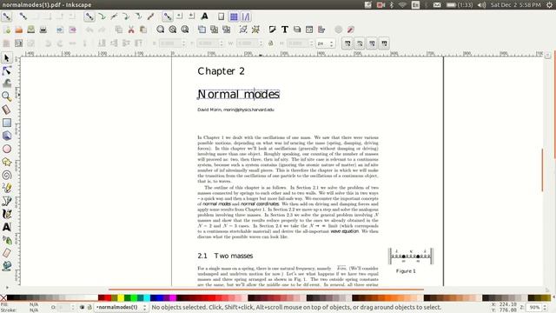
Task: Expand hidden toolbox tools arrow
Action: pos(7,287)
